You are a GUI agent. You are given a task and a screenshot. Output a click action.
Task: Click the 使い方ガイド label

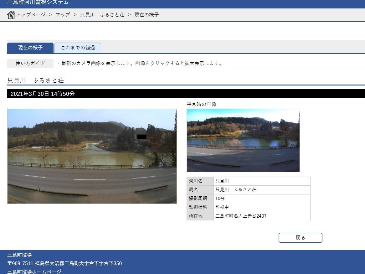pyautogui.click(x=30, y=63)
